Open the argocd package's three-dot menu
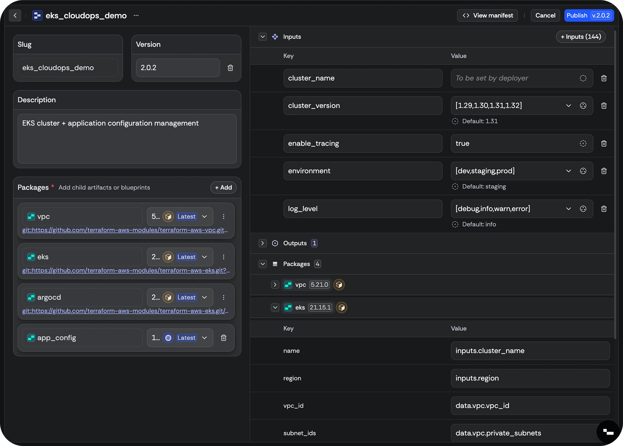This screenshot has width=623, height=446. pyautogui.click(x=224, y=297)
